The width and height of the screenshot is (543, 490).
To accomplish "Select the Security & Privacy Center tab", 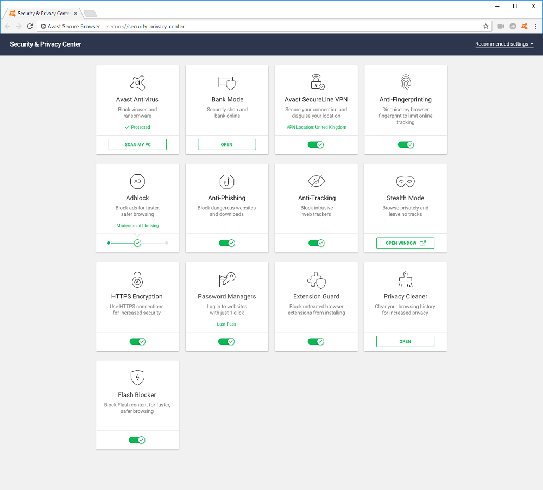I will tap(43, 14).
